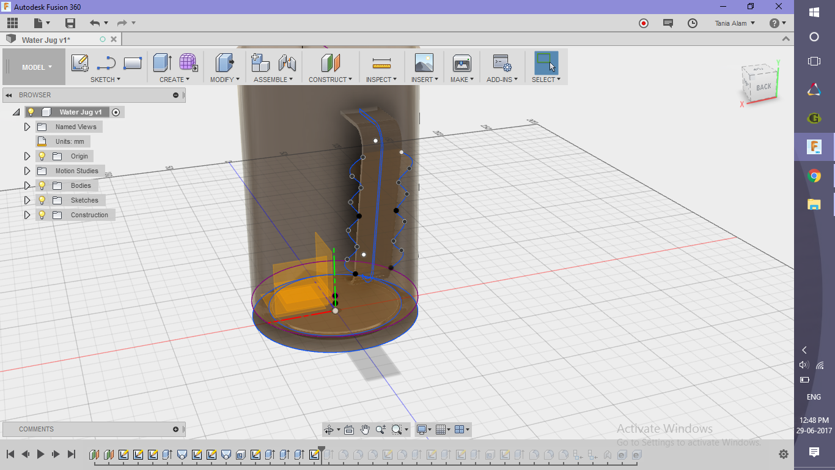Click the BACK face of the view cube
The image size is (835, 470).
pyautogui.click(x=763, y=88)
